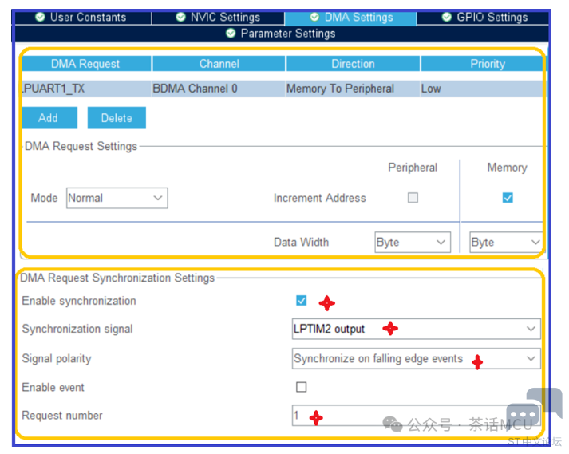
Task: Click the Add DMA request button
Action: tap(49, 117)
